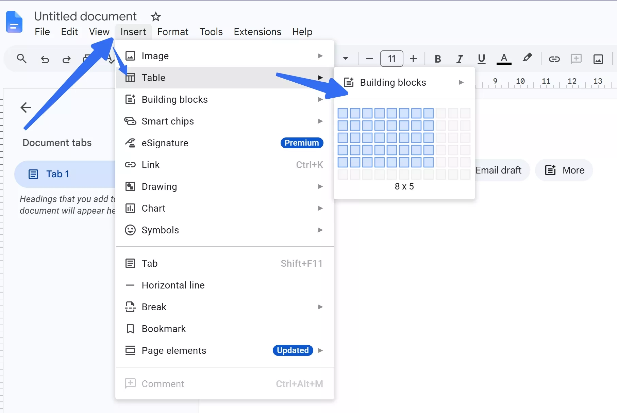The image size is (617, 413).
Task: Open the View menu
Action: point(99,32)
